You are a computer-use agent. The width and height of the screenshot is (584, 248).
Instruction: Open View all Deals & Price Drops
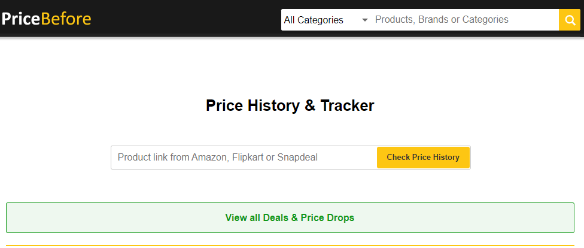290,217
